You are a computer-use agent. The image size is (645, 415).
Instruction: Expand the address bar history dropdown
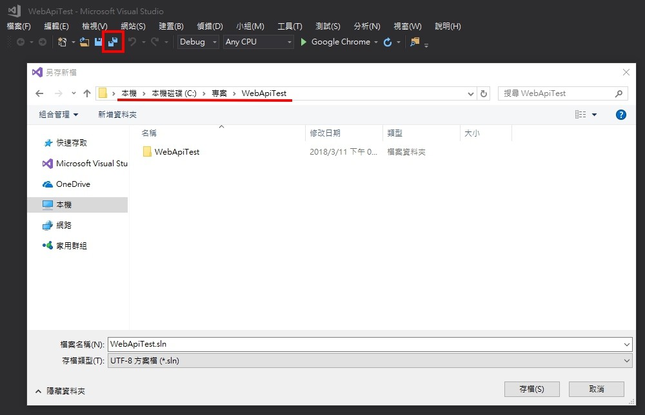(471, 94)
